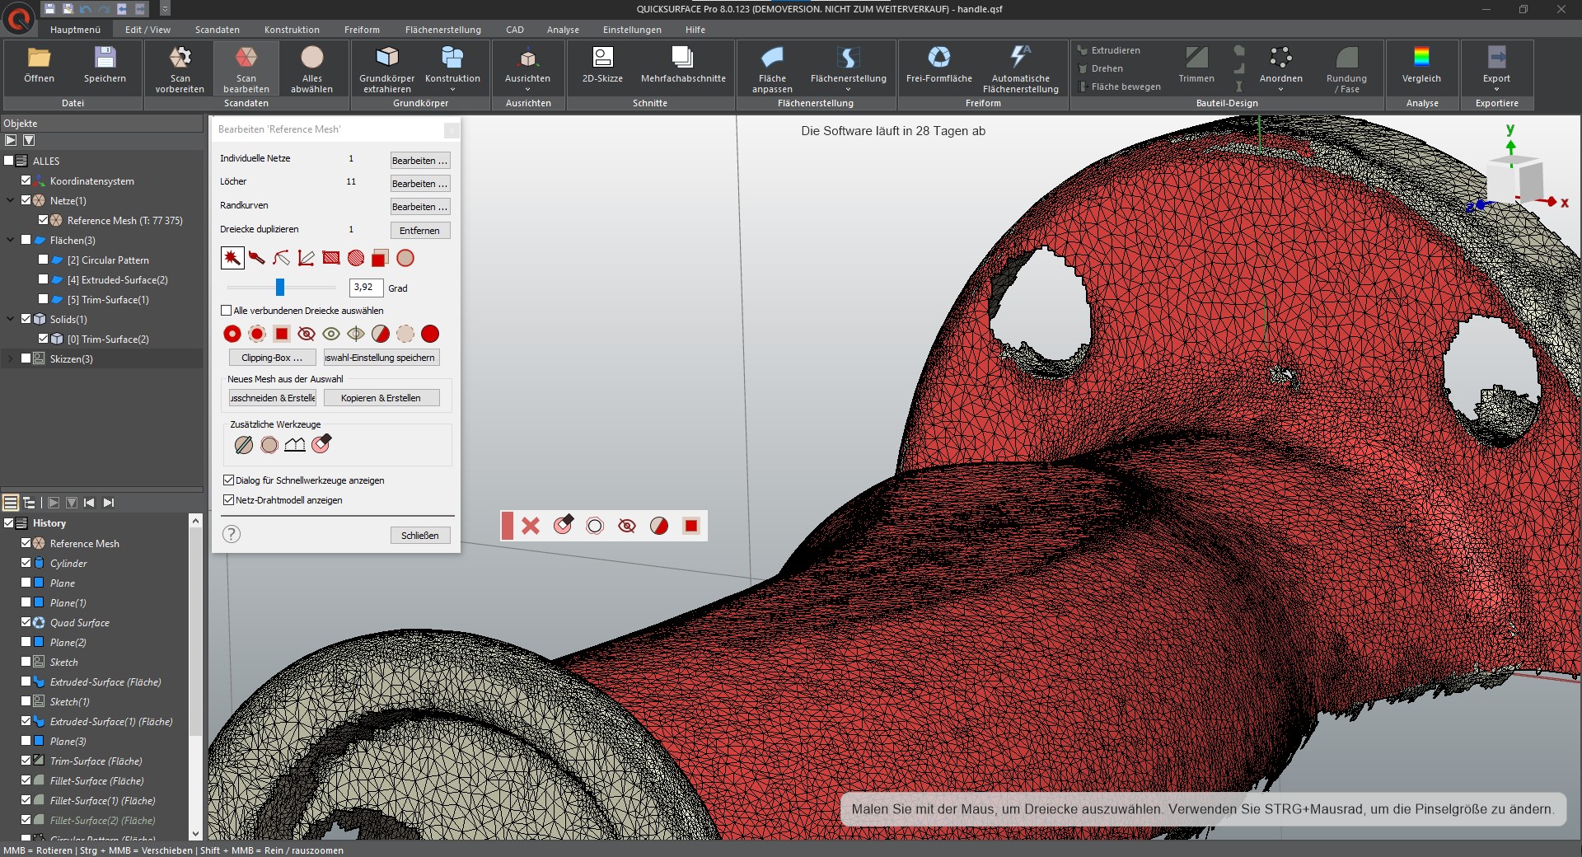Enable Alle verbundenen Dreiecke auswählen checkbox

point(227,311)
